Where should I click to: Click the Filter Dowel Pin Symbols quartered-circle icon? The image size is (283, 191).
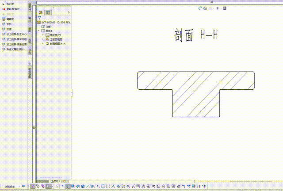pos(178,186)
